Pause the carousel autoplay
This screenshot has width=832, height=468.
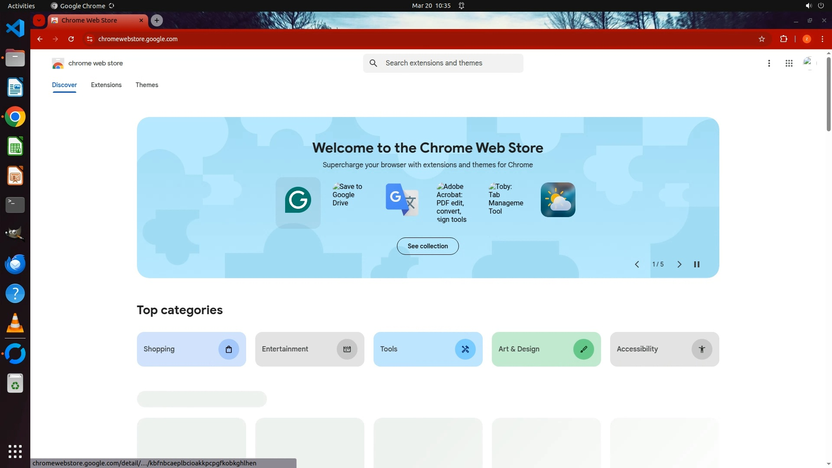pyautogui.click(x=696, y=264)
